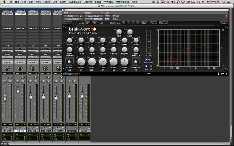Mute the Compresor track

coord(74,81)
